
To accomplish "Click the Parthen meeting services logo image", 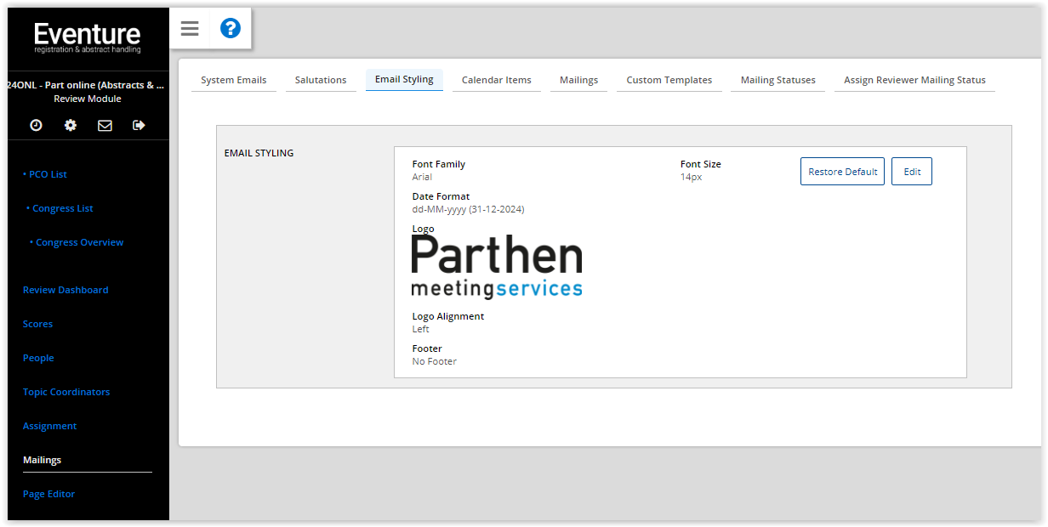I will (497, 267).
